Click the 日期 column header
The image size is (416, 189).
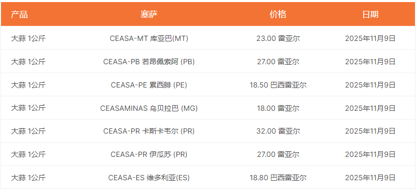point(370,14)
